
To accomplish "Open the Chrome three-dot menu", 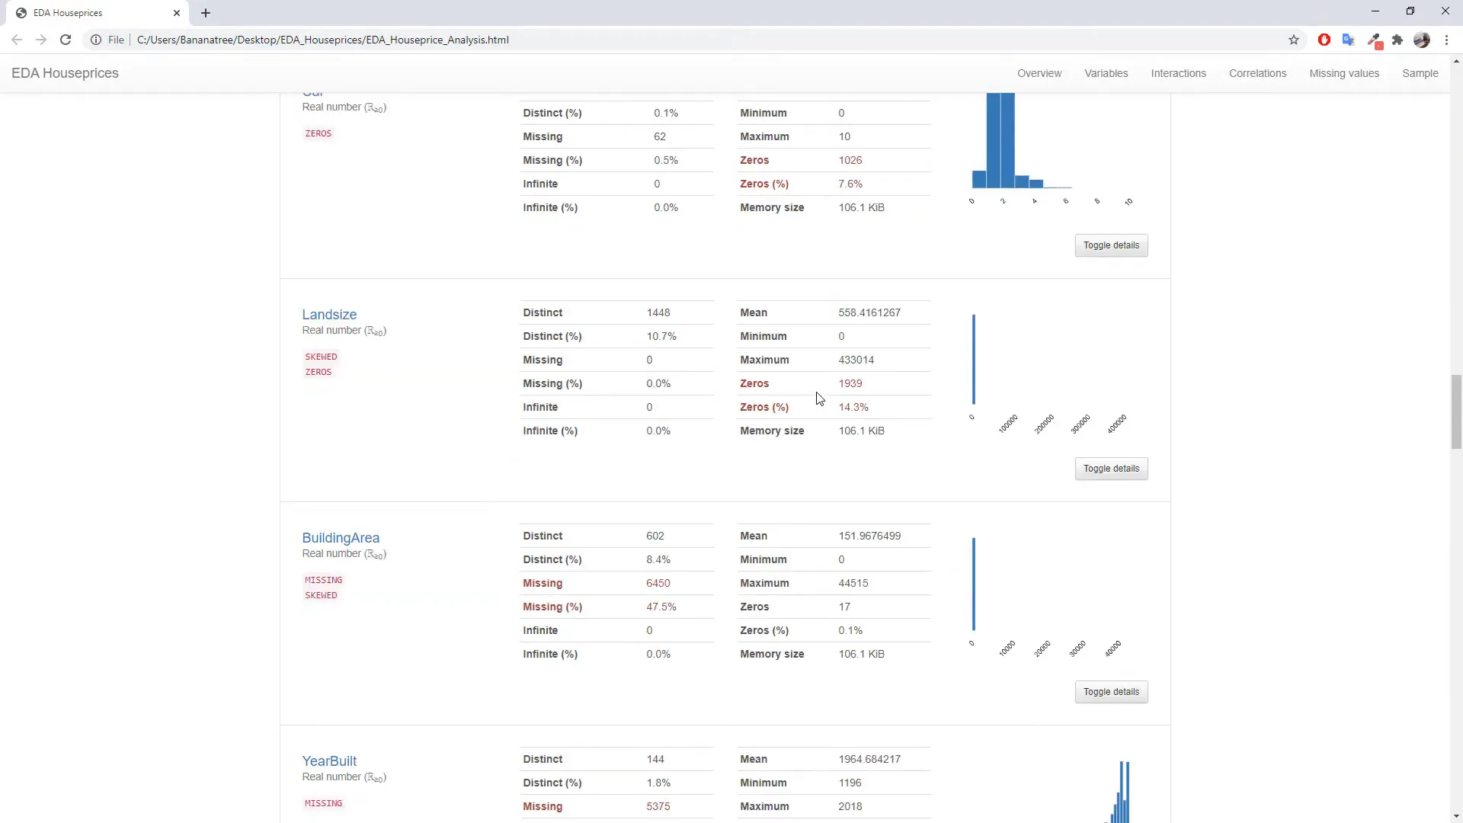I will click(1446, 40).
